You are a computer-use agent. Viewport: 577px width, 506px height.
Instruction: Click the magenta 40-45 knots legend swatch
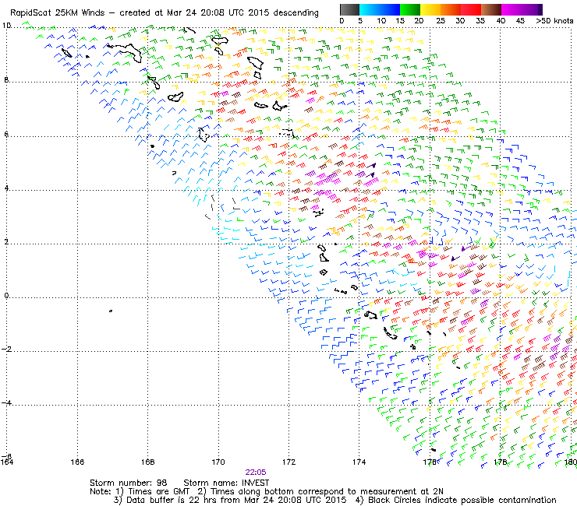[512, 9]
